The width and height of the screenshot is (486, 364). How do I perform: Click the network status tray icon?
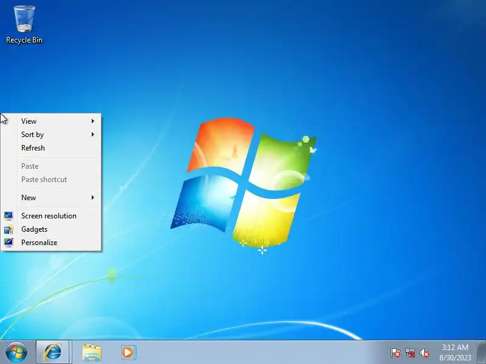(x=409, y=352)
